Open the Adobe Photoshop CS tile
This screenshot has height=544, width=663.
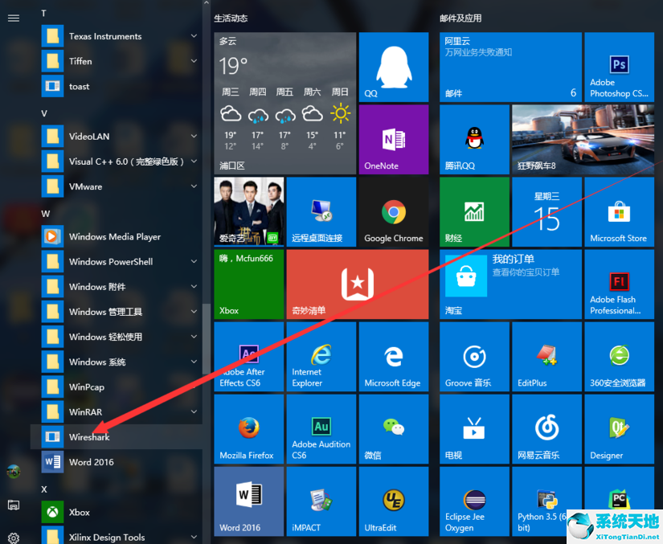[x=618, y=67]
